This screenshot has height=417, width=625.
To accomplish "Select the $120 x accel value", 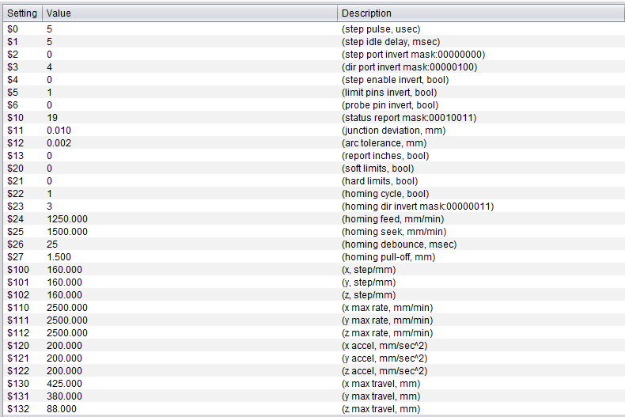I will [65, 346].
